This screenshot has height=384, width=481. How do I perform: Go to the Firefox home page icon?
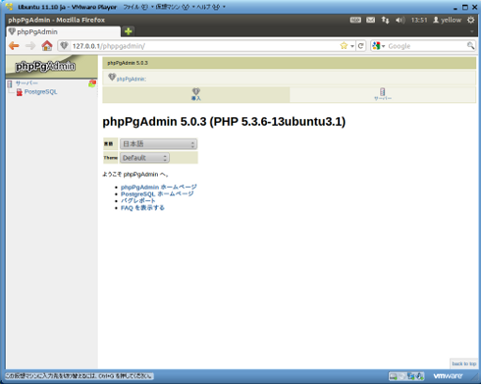point(47,46)
